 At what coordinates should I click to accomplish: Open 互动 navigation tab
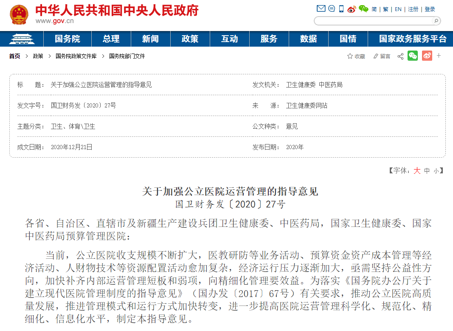point(229,39)
